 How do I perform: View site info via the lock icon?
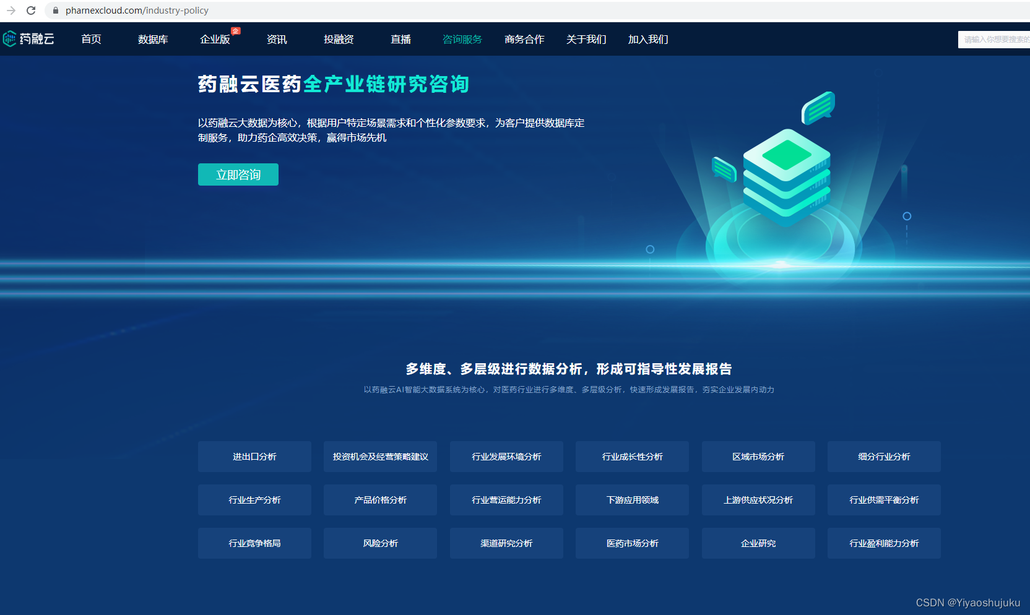(56, 11)
